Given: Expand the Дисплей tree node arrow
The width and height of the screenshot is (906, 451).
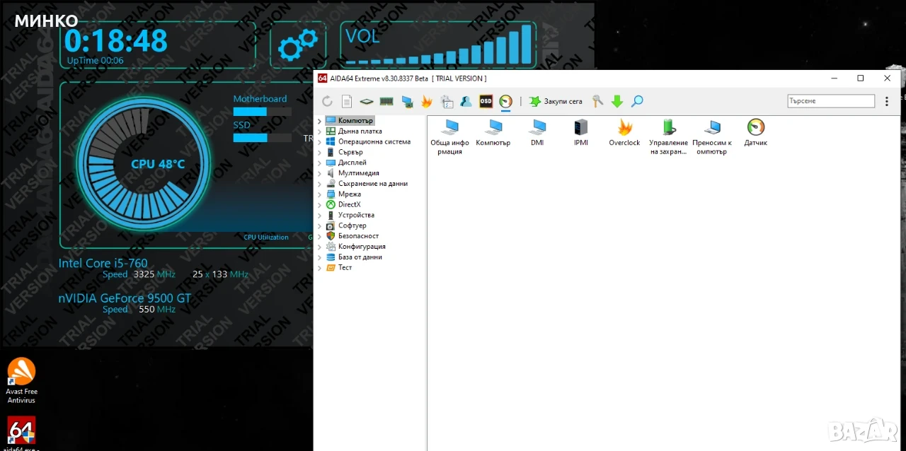Looking at the screenshot, I should click(x=319, y=163).
